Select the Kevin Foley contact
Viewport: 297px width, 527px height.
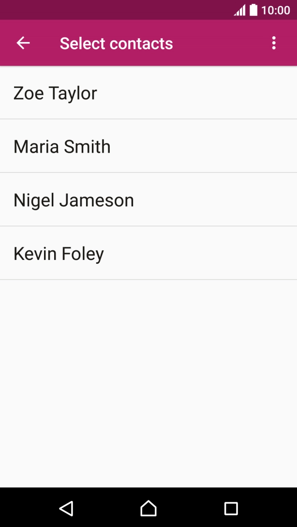tap(59, 254)
